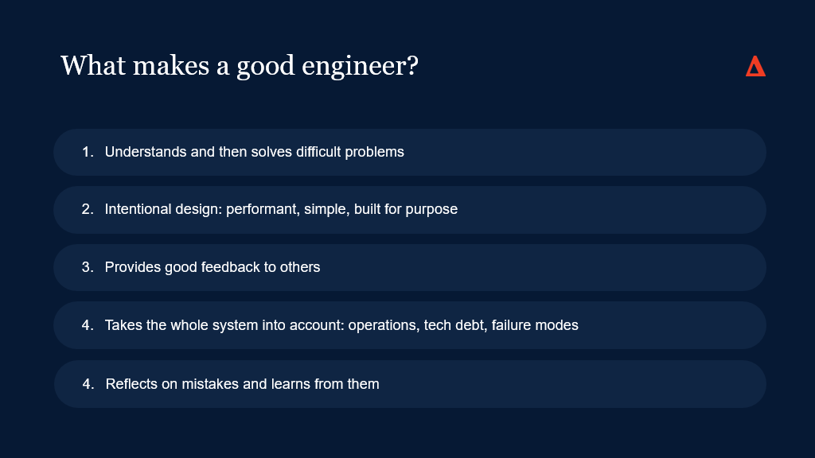The image size is (815, 458).
Task: Click the word 'operations' in item four
Action: [x=383, y=325]
